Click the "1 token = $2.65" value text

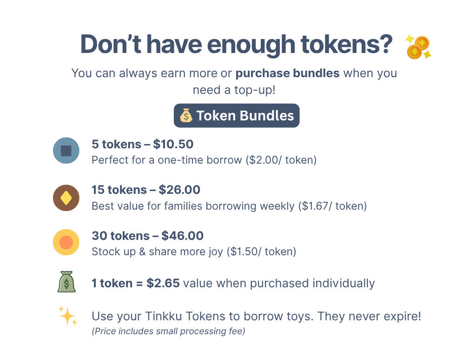tap(136, 283)
